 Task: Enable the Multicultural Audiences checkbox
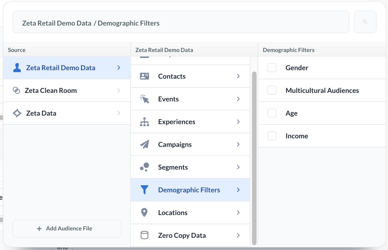(x=272, y=90)
